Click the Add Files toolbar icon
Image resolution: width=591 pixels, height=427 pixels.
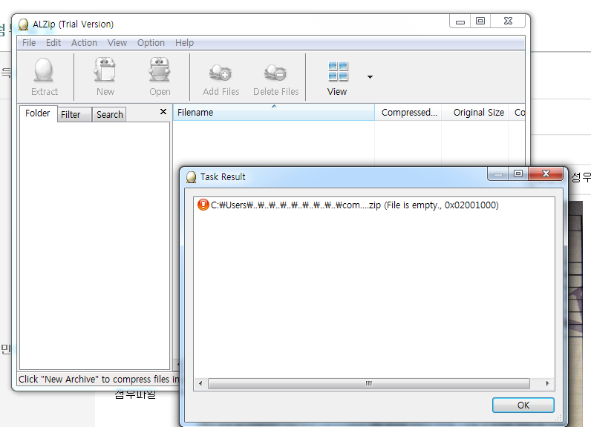[221, 72]
